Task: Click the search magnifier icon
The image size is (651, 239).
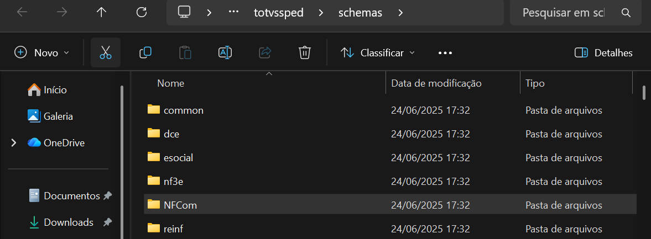Action: pyautogui.click(x=626, y=12)
